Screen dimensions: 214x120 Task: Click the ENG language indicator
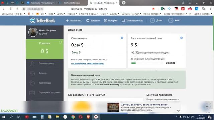pyautogui.click(x=193, y=117)
